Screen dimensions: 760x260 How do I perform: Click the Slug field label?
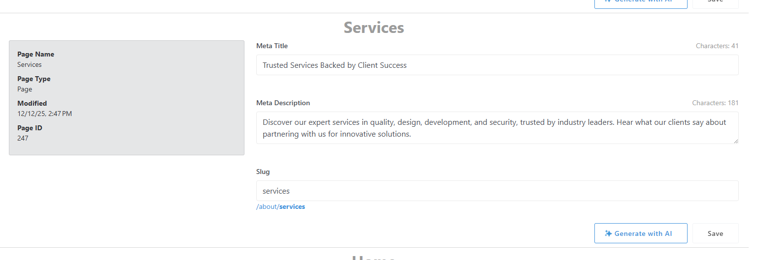coord(263,172)
